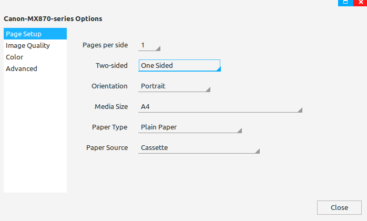
Task: Click the Pages per side label
Action: [105, 45]
